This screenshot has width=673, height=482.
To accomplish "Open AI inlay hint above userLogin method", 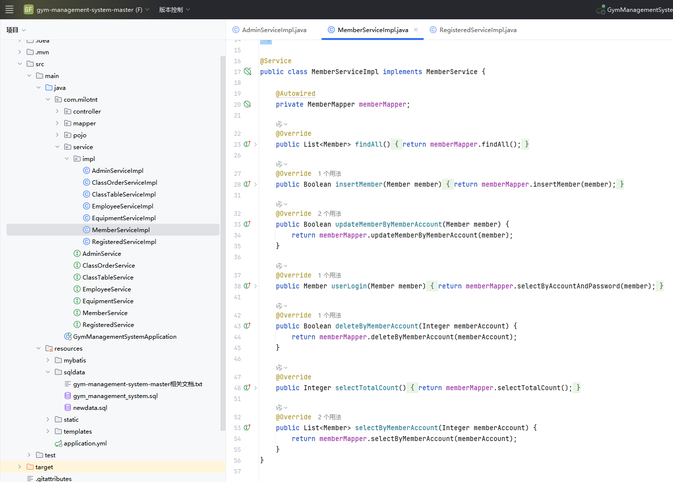I will click(281, 266).
